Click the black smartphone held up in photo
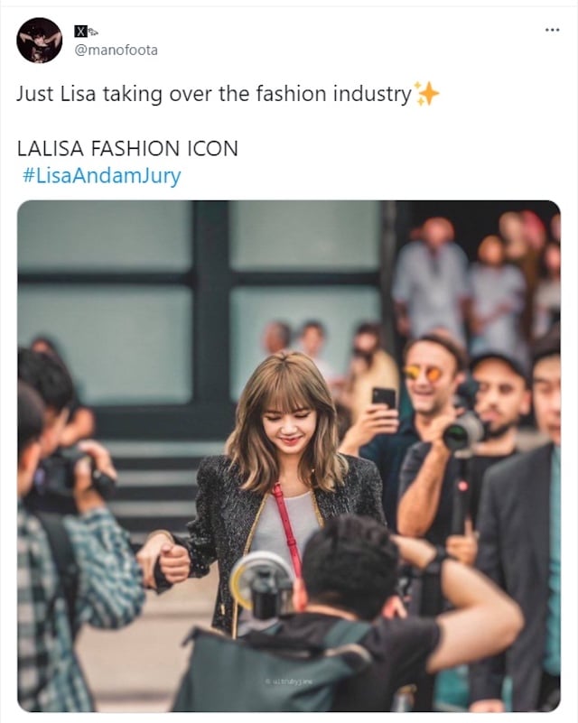This screenshot has width=578, height=723. (x=384, y=399)
